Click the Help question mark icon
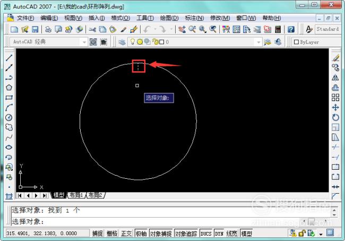Viewport: 345px width, 241px height. (291, 29)
